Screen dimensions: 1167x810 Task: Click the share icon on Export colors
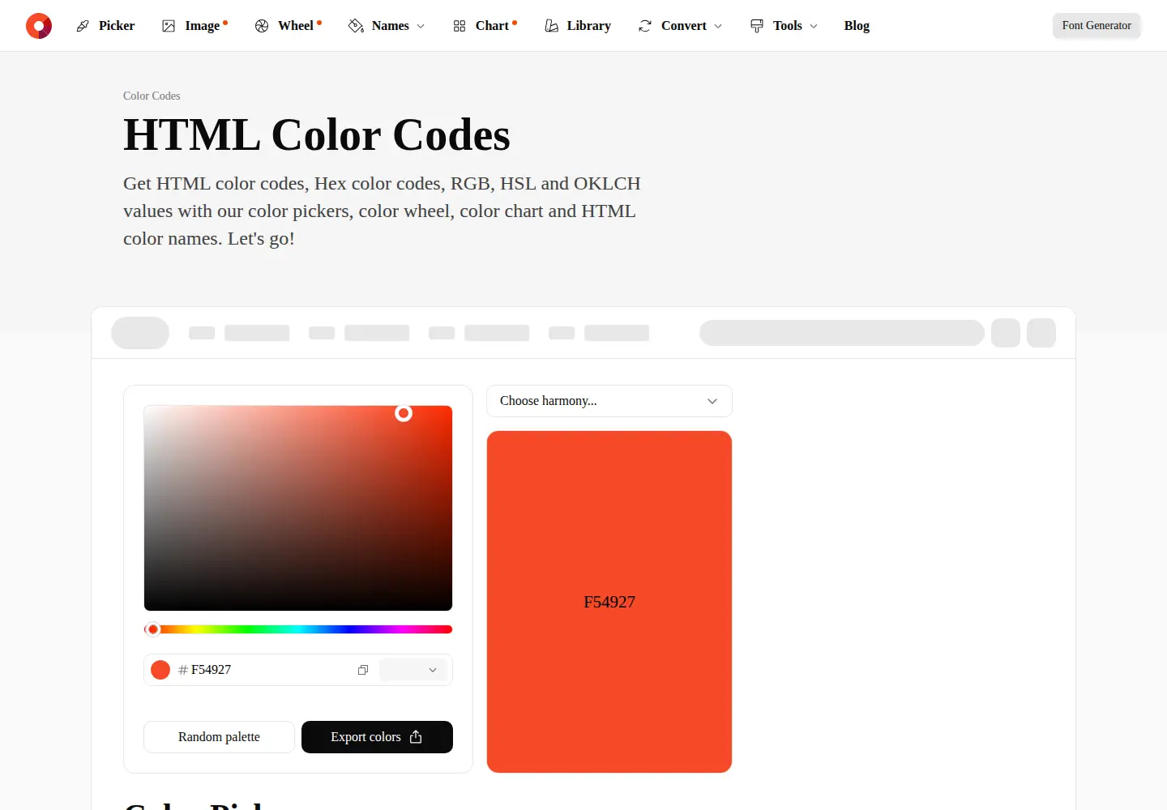click(x=416, y=737)
